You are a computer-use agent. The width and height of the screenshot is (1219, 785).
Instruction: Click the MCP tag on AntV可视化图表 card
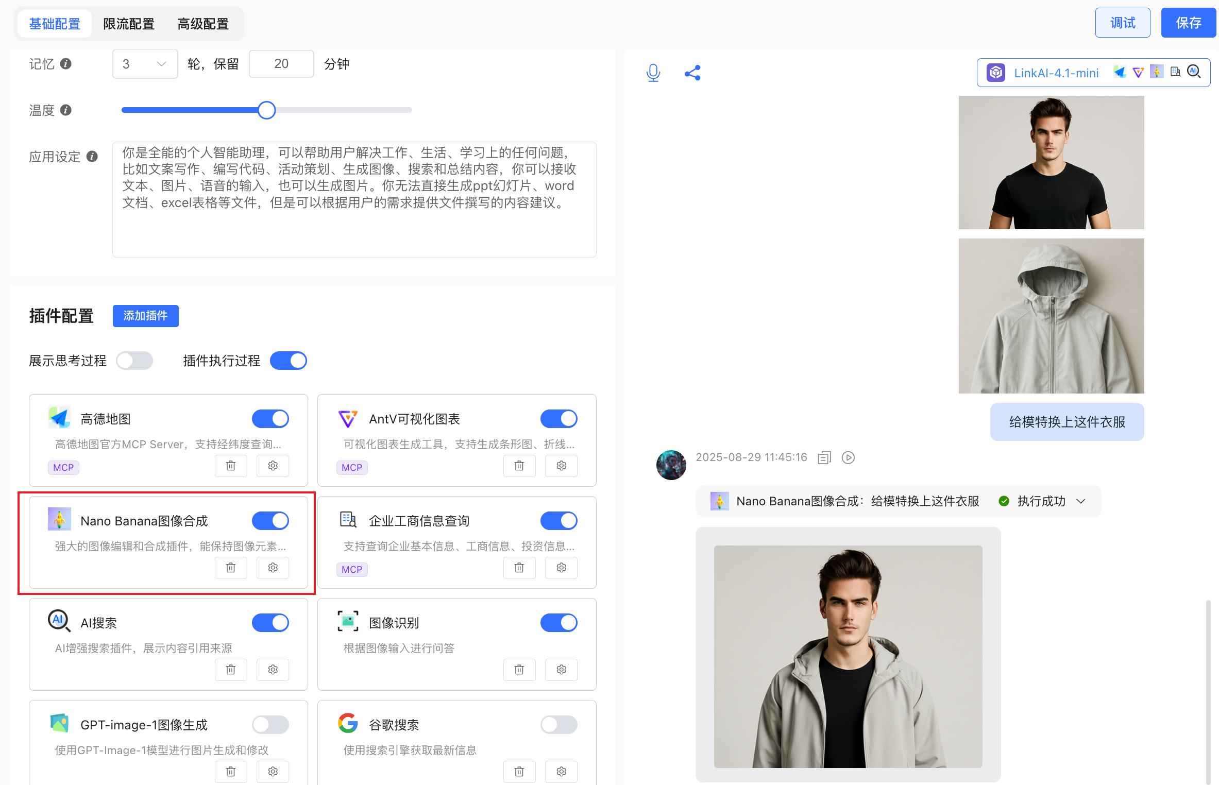click(352, 467)
